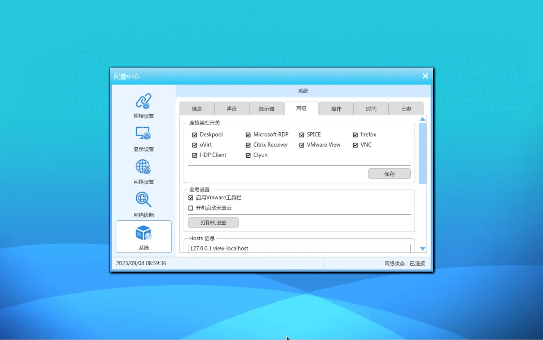The width and height of the screenshot is (543, 340).
Task: Switch to the 信息 tab
Action: click(197, 109)
